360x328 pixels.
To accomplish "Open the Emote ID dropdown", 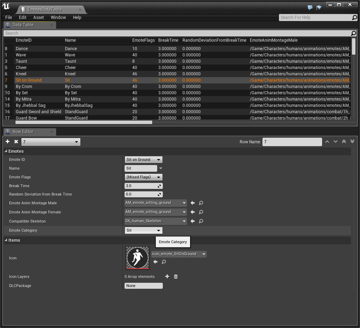I will [144, 159].
